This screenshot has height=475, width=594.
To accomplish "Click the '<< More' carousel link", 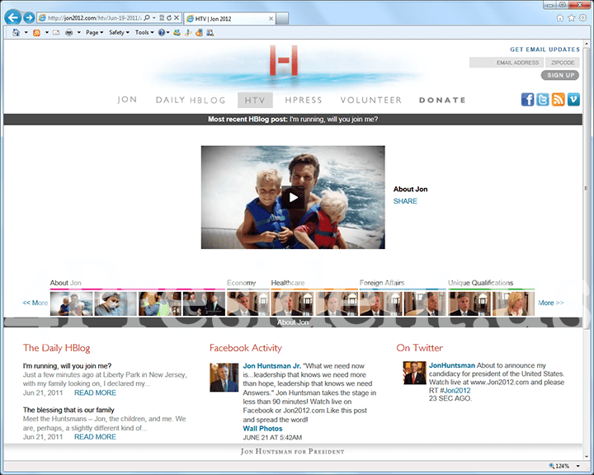I will [x=35, y=303].
